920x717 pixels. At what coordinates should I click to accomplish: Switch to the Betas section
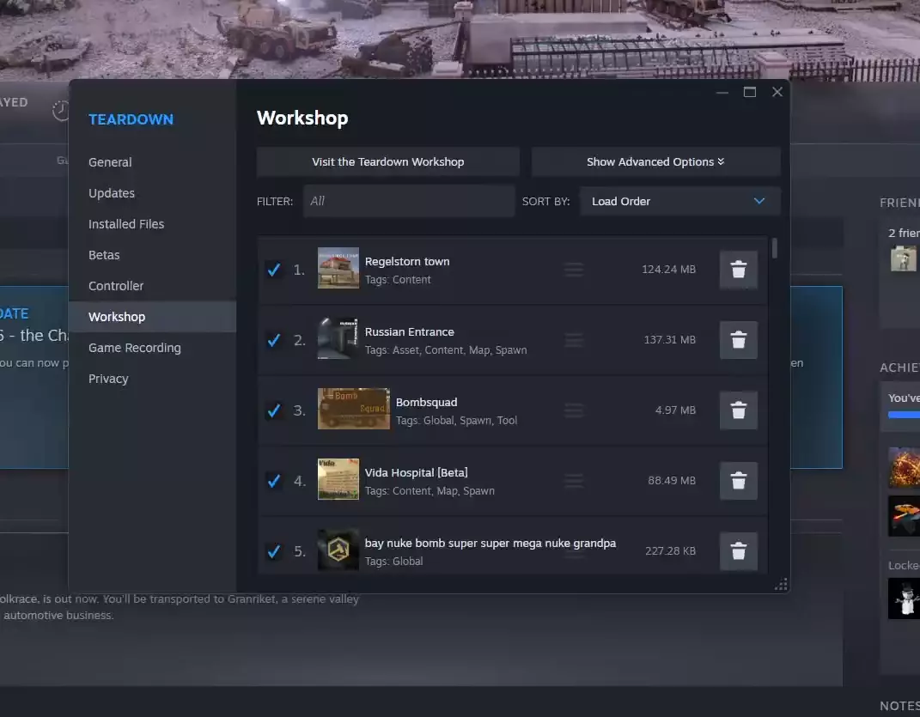coord(153,255)
